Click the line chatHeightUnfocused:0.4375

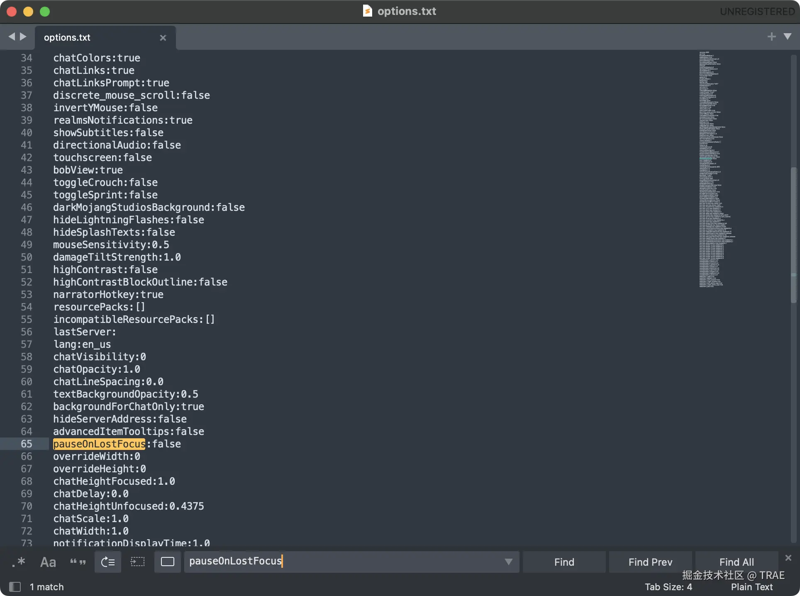click(x=129, y=506)
